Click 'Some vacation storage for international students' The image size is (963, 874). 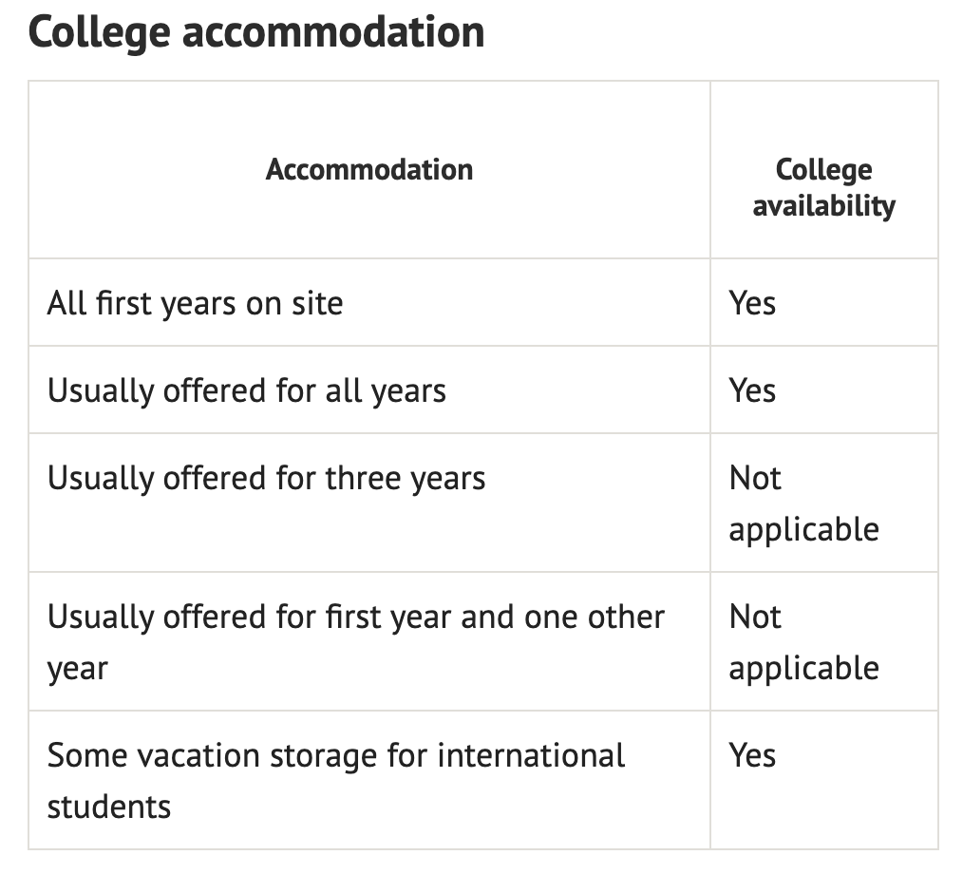coord(336,781)
